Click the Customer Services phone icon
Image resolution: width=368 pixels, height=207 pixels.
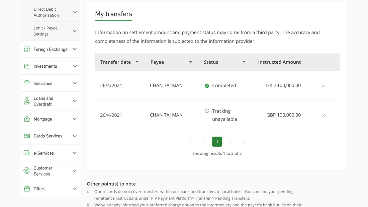pyautogui.click(x=27, y=171)
